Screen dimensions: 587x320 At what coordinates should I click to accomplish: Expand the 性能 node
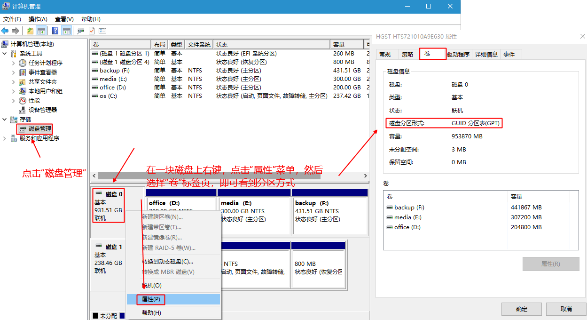tap(14, 101)
